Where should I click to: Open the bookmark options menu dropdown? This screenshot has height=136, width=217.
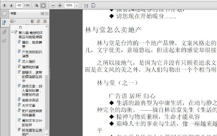tap(13, 21)
